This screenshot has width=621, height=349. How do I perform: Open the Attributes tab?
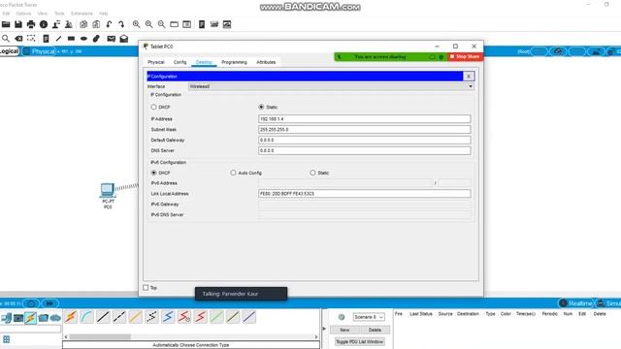pos(266,62)
